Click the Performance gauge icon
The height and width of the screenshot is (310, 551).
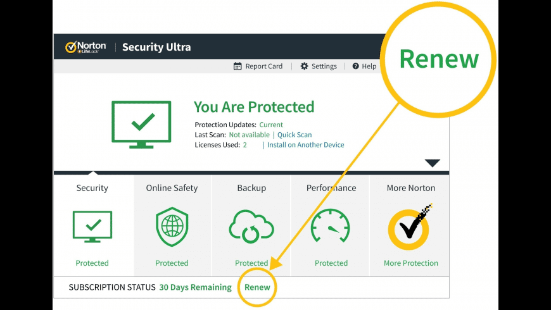pos(331,226)
